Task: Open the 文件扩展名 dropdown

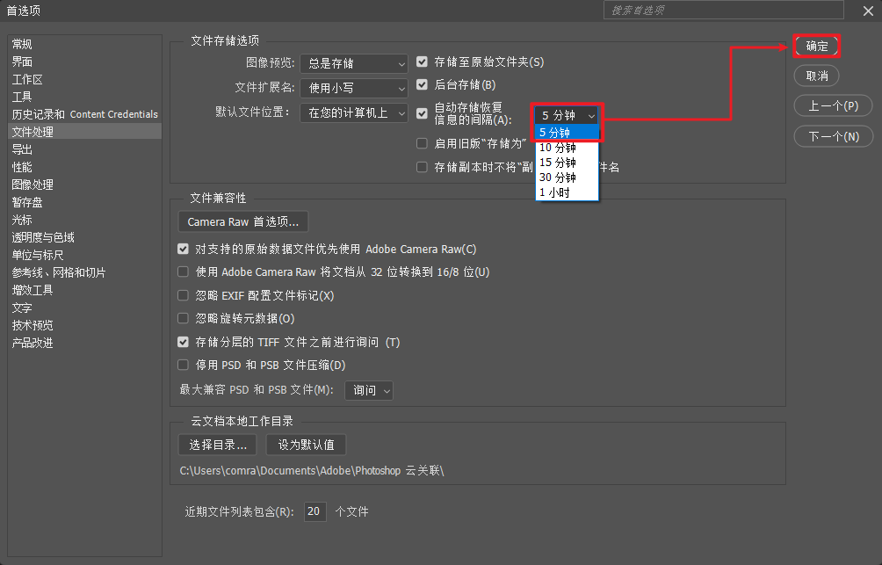Action: tap(354, 89)
